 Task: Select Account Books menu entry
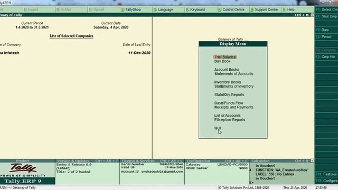click(x=227, y=70)
